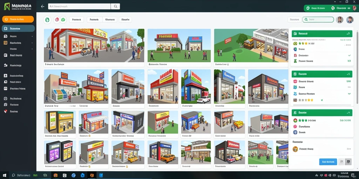Select the red circular filter icon
The width and height of the screenshot is (359, 179).
click(x=56, y=20)
